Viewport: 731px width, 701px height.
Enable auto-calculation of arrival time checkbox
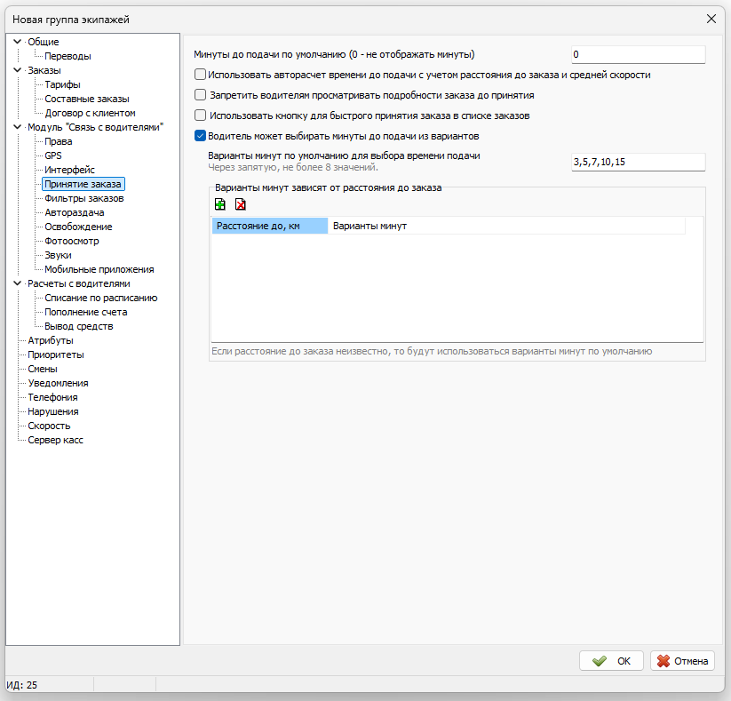tap(200, 75)
